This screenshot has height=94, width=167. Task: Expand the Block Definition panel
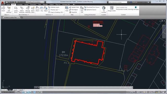(x=24, y=15)
